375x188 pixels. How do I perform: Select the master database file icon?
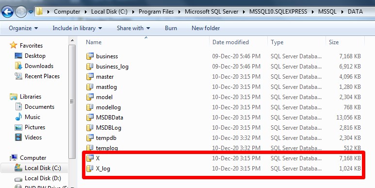[x=90, y=77]
